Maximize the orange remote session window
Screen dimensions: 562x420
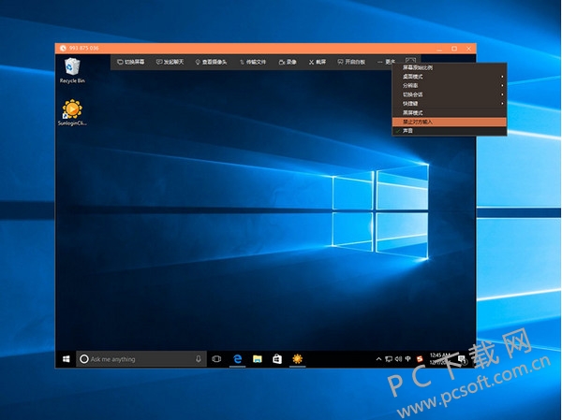[x=454, y=49]
